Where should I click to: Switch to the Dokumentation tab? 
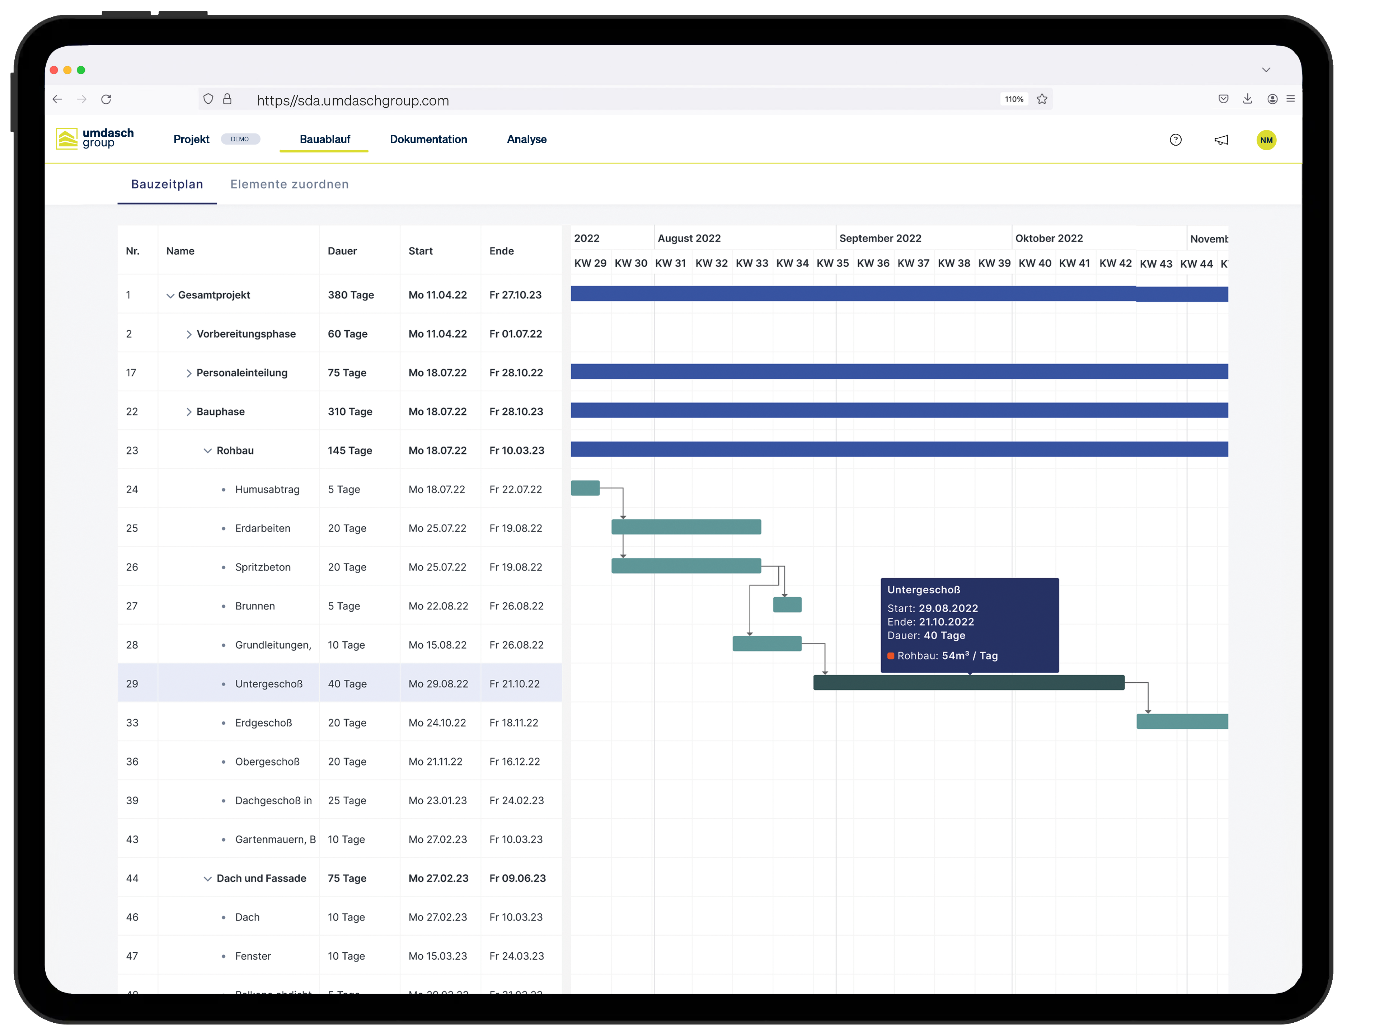point(428,139)
